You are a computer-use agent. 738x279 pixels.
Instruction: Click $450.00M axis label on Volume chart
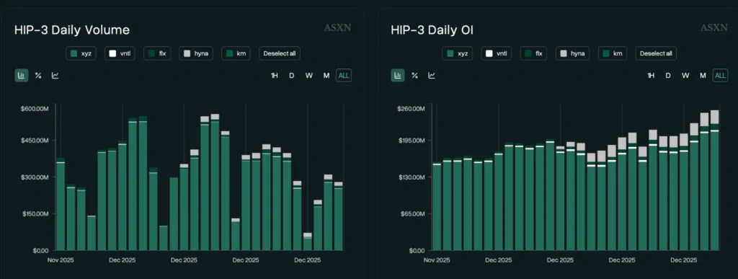(x=35, y=140)
